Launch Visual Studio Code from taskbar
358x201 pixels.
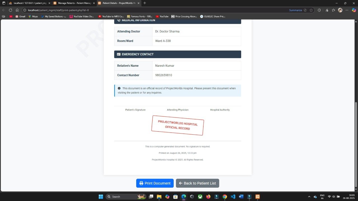[x=233, y=197]
